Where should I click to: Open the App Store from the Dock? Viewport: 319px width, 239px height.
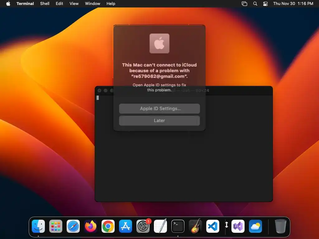coord(126,226)
